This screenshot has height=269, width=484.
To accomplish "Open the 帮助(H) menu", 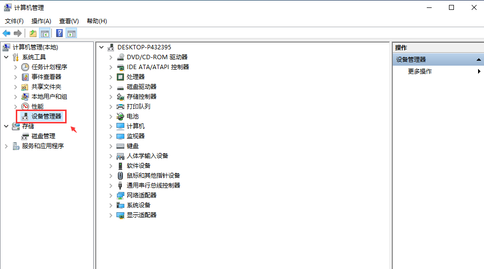I will [97, 21].
